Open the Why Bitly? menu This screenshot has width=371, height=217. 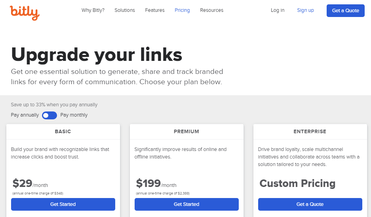pos(93,10)
